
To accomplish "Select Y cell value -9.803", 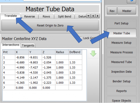I will click(35, 62).
